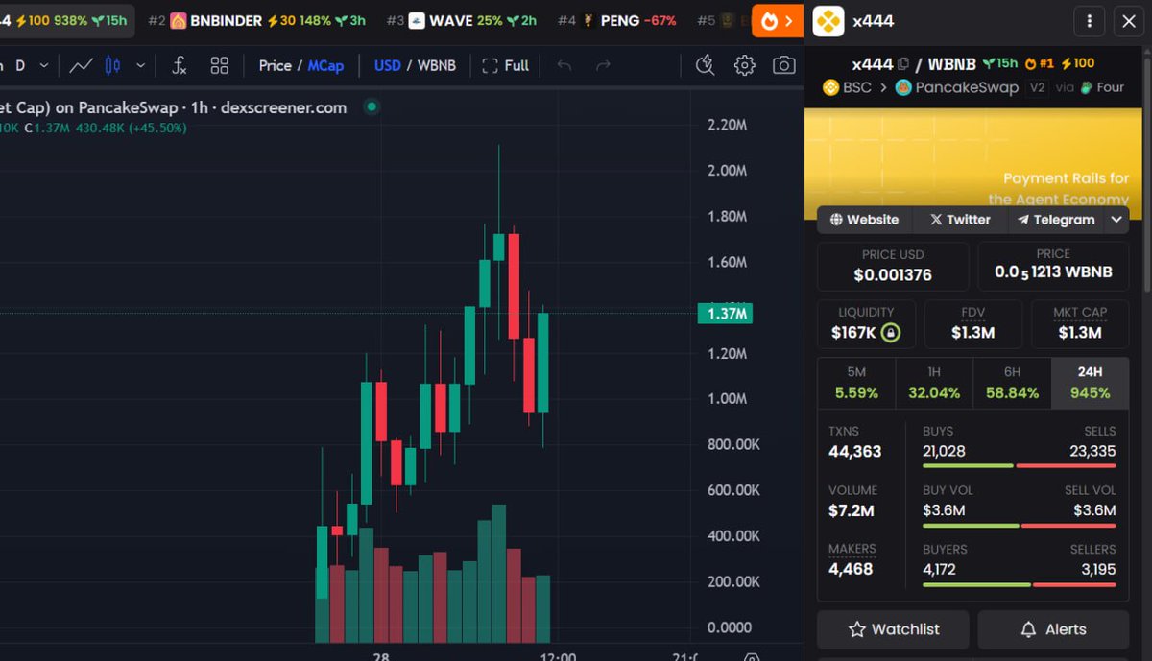
Task: Click the 12:00 time axis label
Action: coord(558,656)
